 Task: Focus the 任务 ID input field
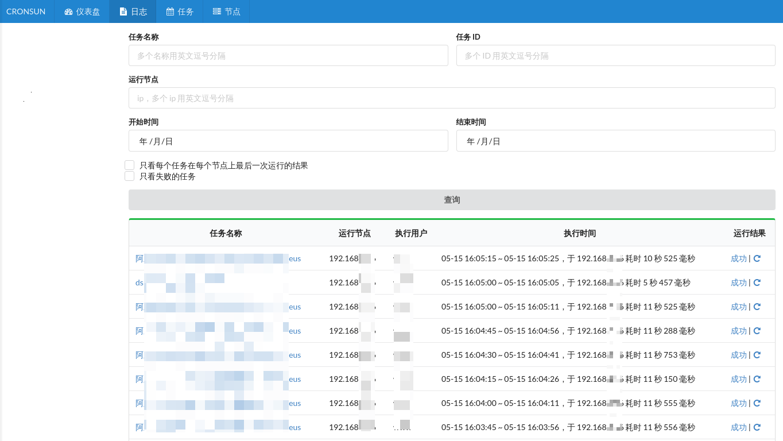[616, 56]
